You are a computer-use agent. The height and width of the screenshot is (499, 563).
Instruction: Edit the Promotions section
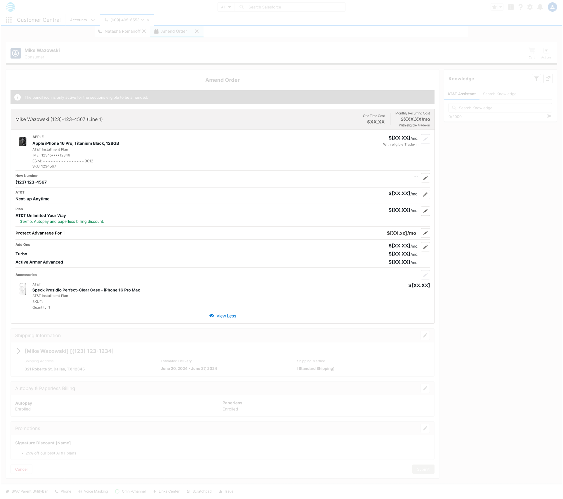click(425, 428)
